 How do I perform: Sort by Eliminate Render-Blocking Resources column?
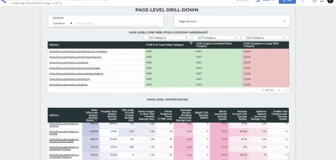point(184,115)
